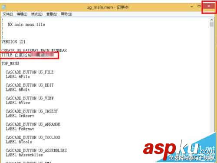The height and width of the screenshot is (163, 217).
Task: Click the vertical scrollbar up arrow
Action: click(212, 20)
